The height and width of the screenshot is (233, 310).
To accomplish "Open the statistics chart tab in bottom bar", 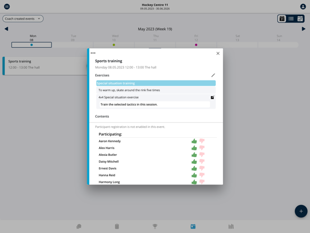I will 231,226.
